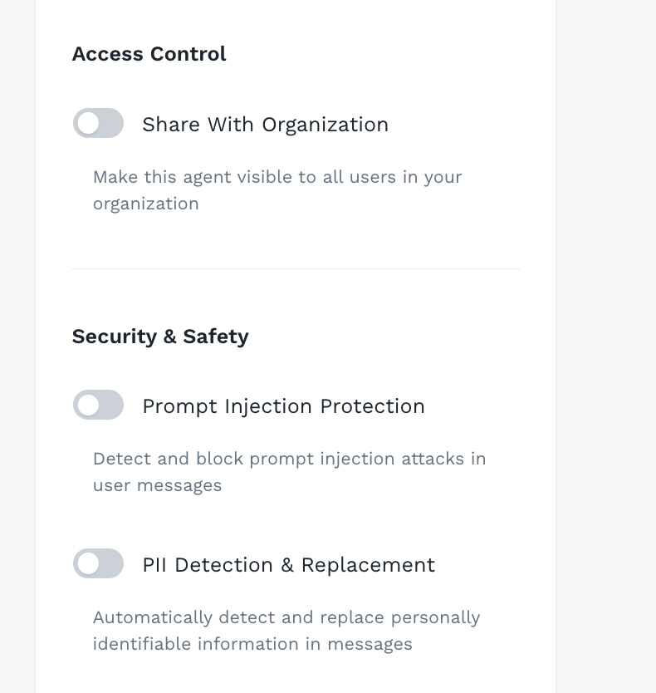
Task: Click the organization visibility description text
Action: tap(278, 189)
